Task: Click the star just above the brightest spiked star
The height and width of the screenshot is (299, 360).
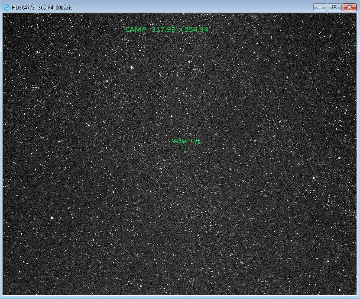Action: coord(140,51)
